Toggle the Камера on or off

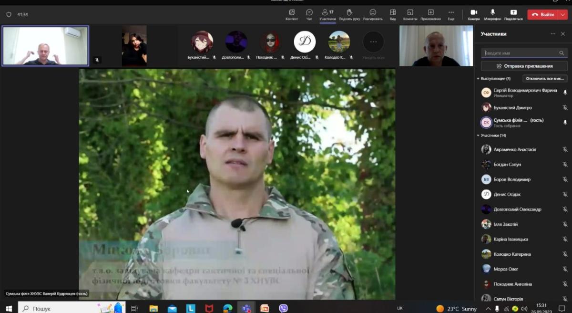(474, 14)
